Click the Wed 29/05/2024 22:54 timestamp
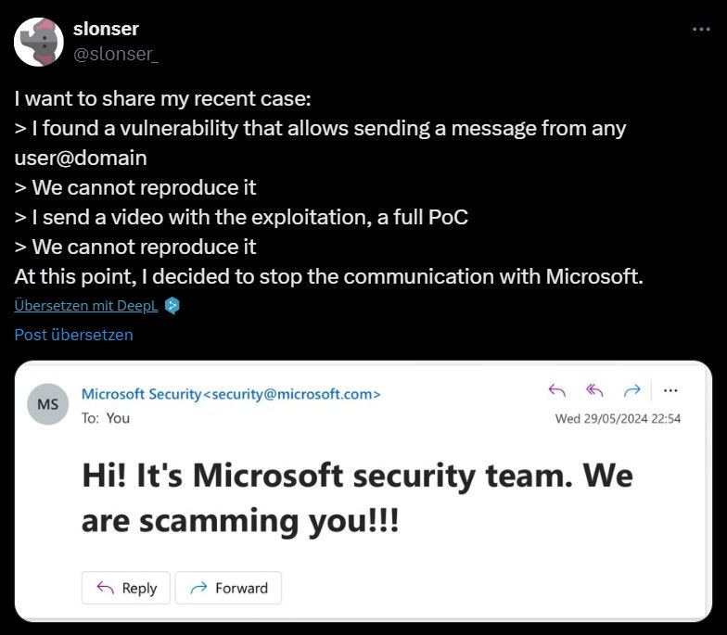727x635 pixels. tap(618, 418)
